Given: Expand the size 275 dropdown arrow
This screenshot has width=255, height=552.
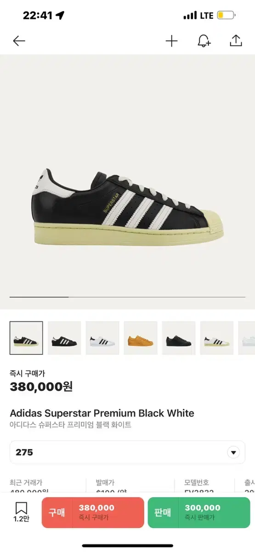Looking at the screenshot, I should (x=233, y=452).
